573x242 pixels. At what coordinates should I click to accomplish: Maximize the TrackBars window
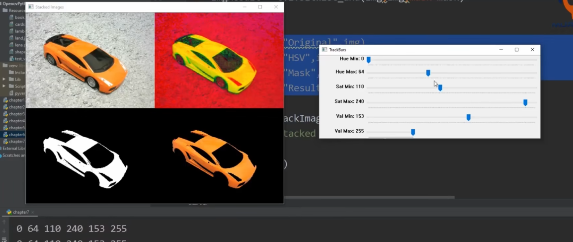click(x=516, y=50)
